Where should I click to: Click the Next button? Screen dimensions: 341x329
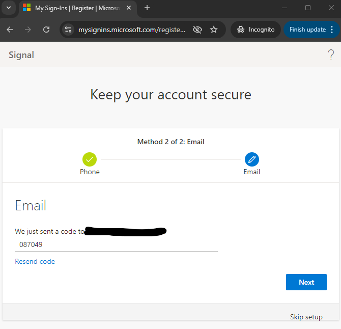click(x=306, y=282)
